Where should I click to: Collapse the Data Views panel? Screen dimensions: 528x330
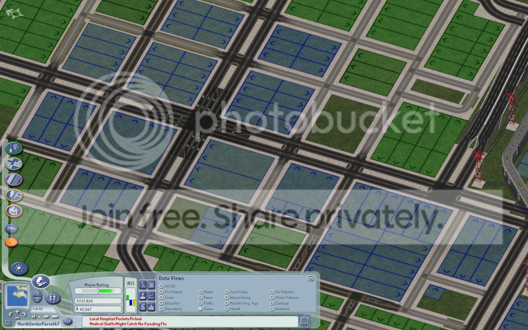[x=311, y=278]
